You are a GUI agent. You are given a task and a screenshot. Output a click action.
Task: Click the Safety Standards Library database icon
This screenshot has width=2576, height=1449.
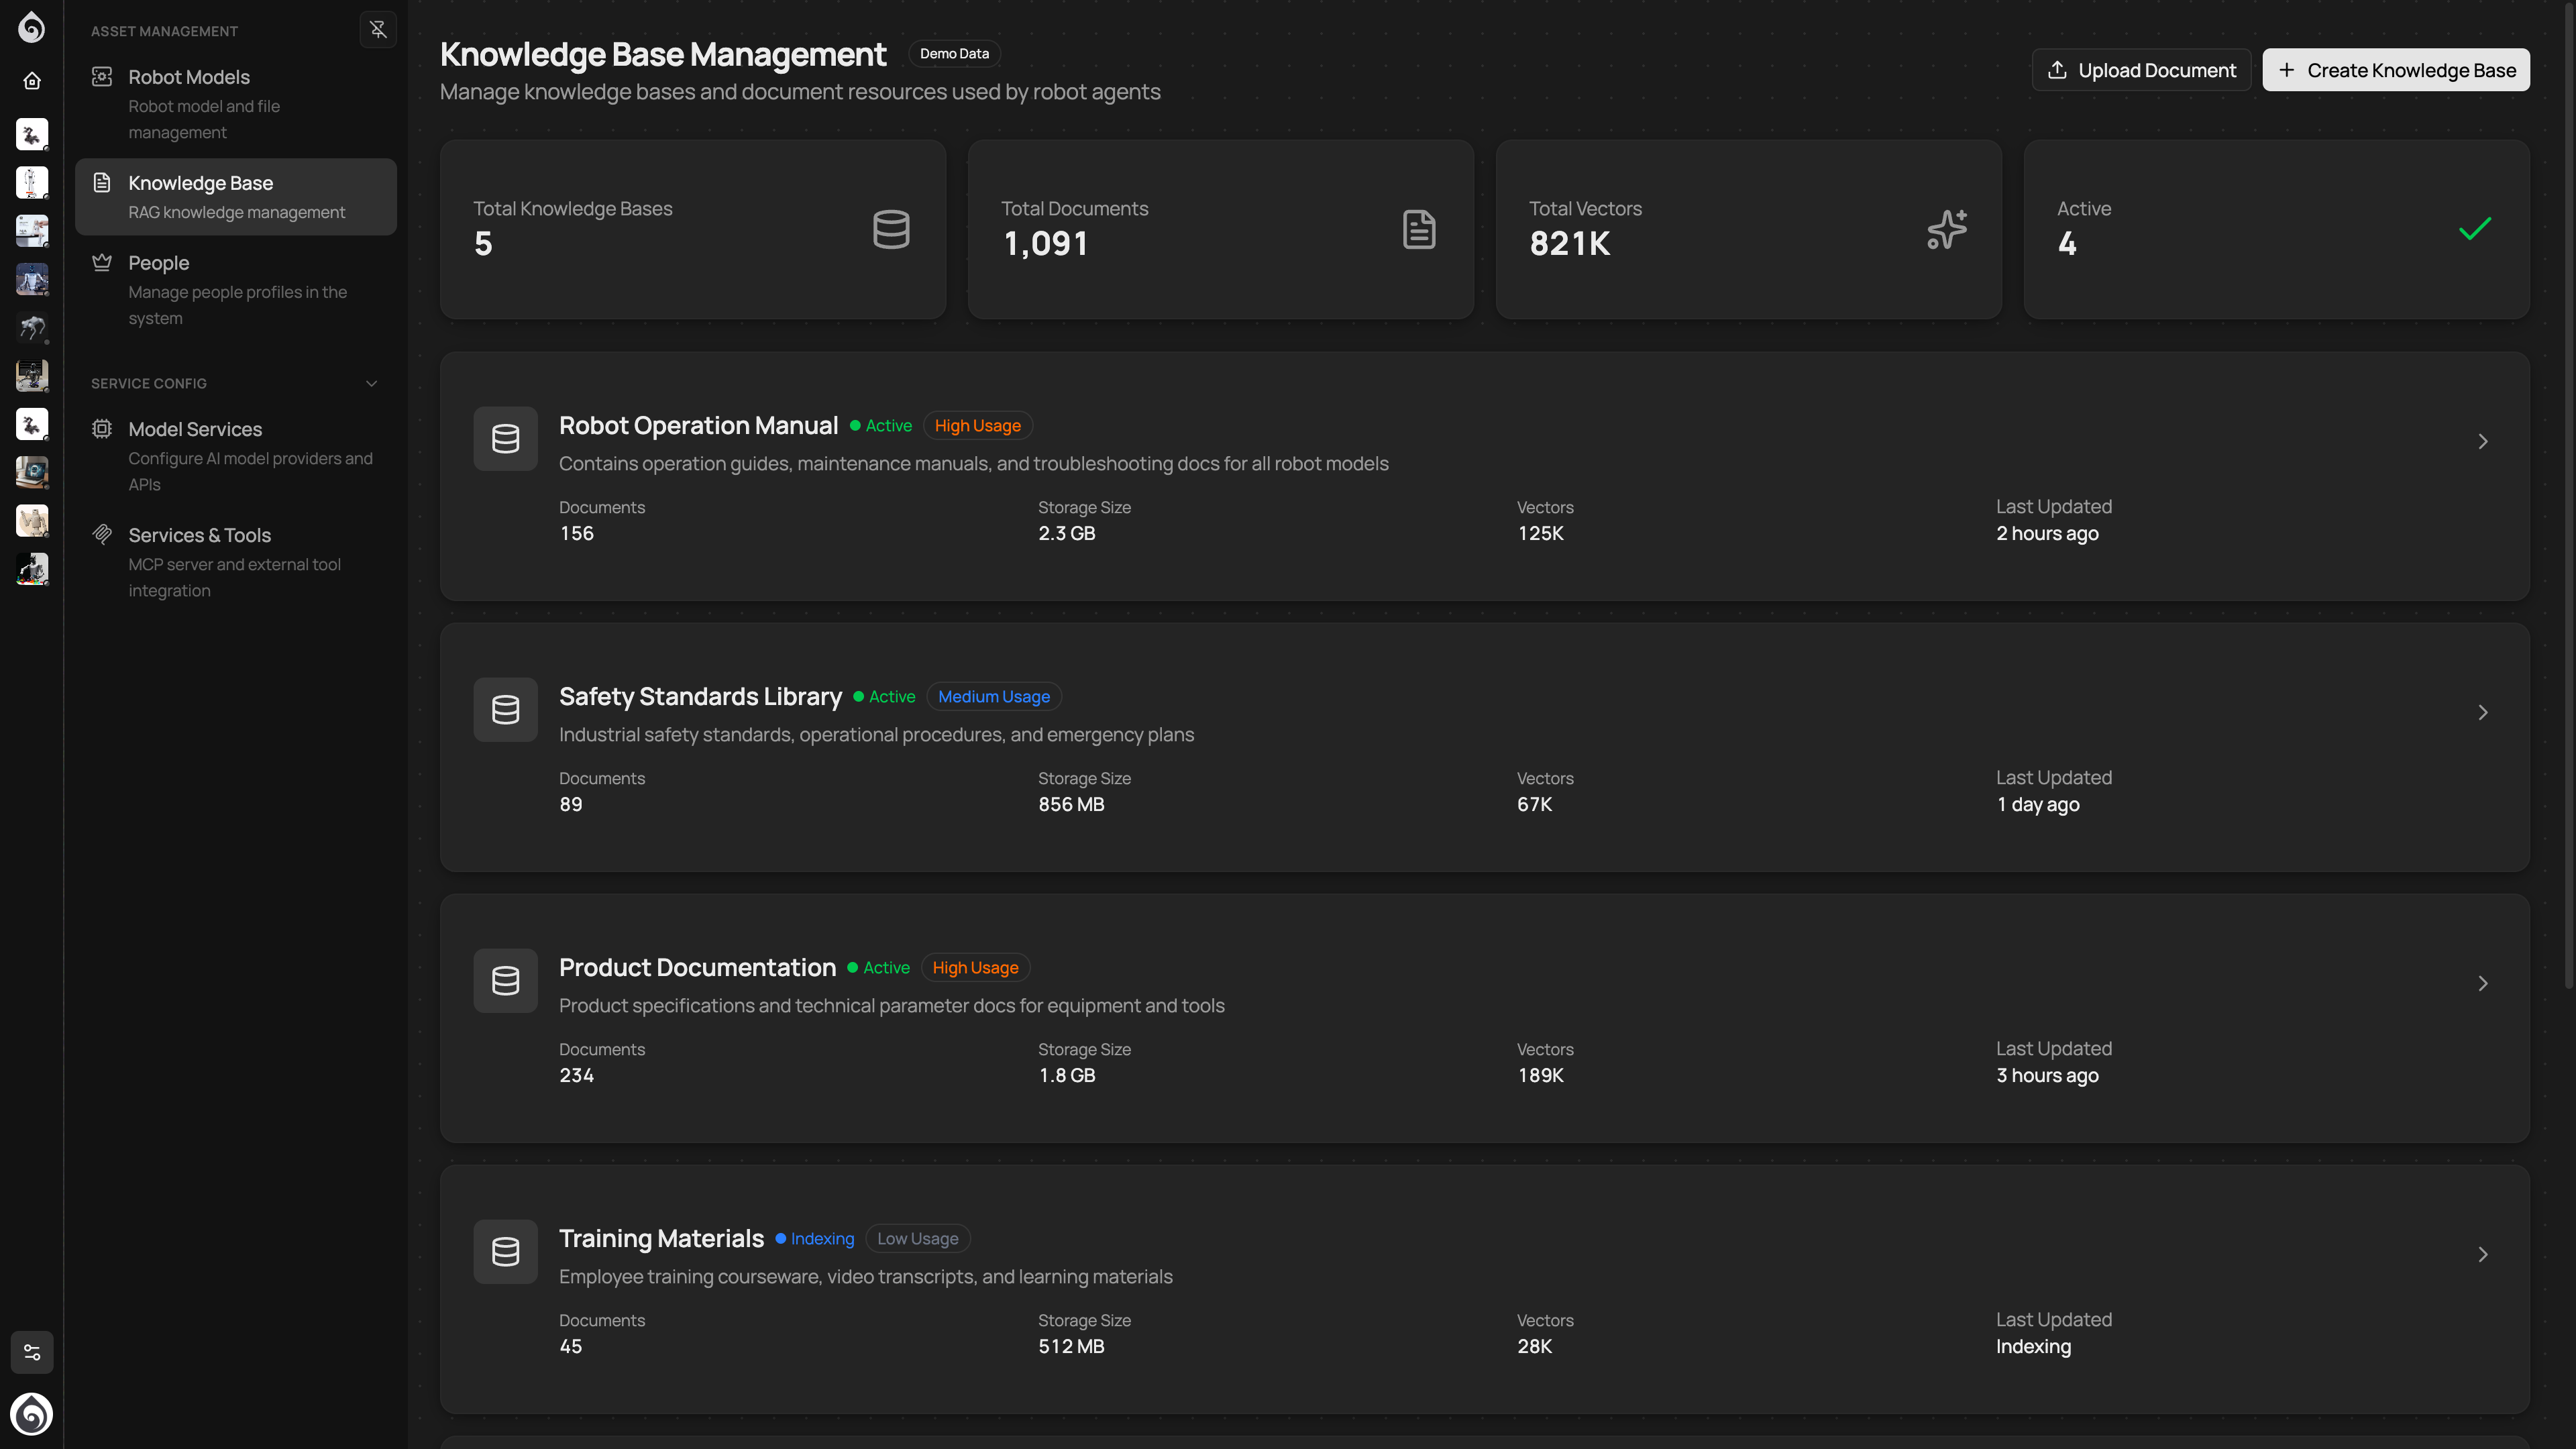pos(505,710)
